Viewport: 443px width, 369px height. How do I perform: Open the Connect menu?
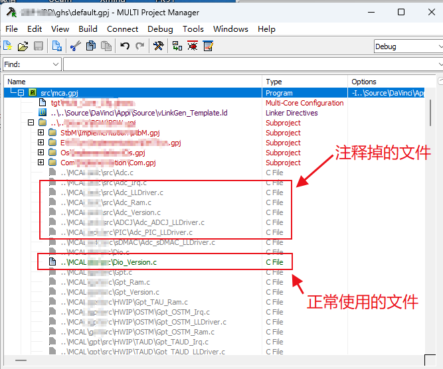[x=122, y=29]
